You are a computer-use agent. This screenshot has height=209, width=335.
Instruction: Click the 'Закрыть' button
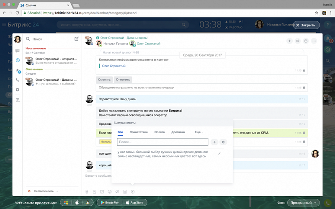click(306, 25)
